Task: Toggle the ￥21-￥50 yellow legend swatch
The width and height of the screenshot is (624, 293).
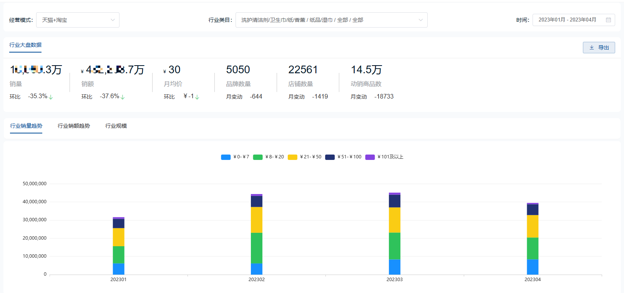Action: (x=292, y=157)
